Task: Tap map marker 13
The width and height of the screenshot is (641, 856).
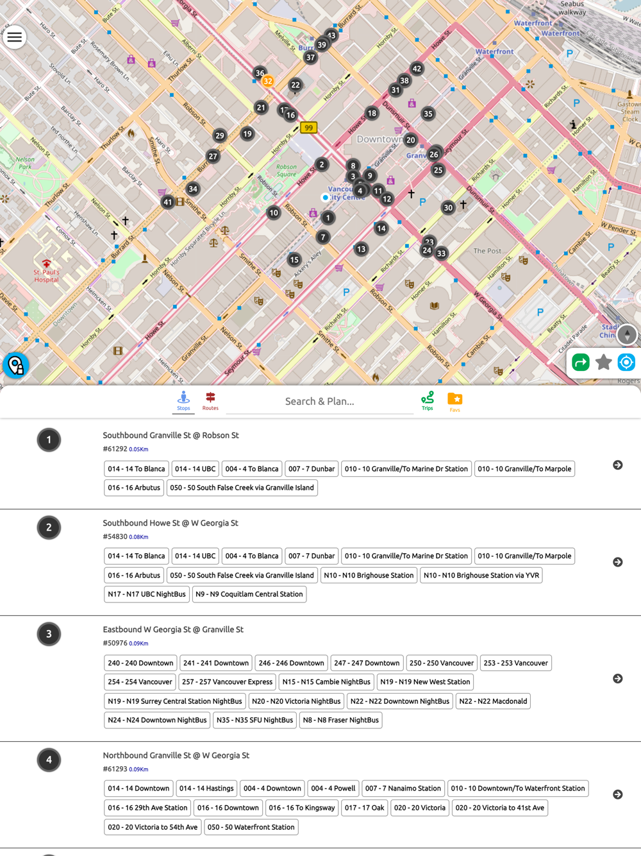Action: [x=362, y=249]
